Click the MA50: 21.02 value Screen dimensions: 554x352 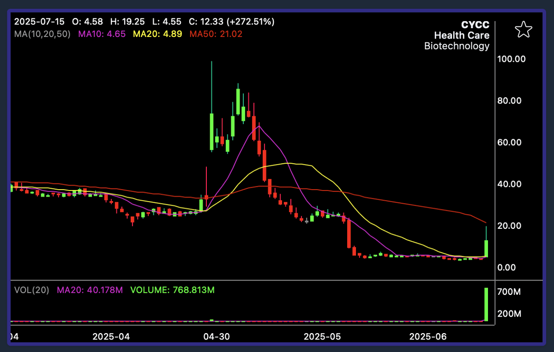click(216, 34)
